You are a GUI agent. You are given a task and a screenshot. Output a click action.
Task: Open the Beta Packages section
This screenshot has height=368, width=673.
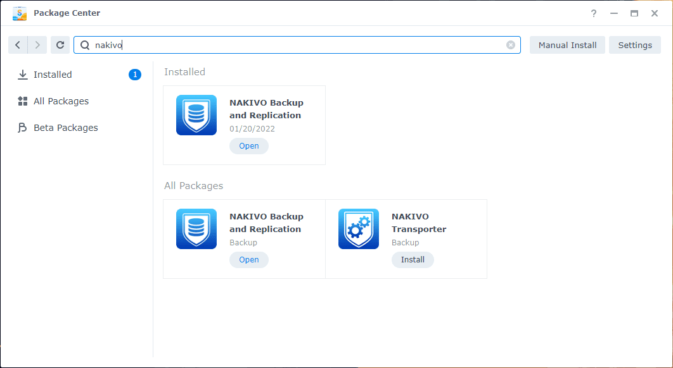[x=65, y=128]
